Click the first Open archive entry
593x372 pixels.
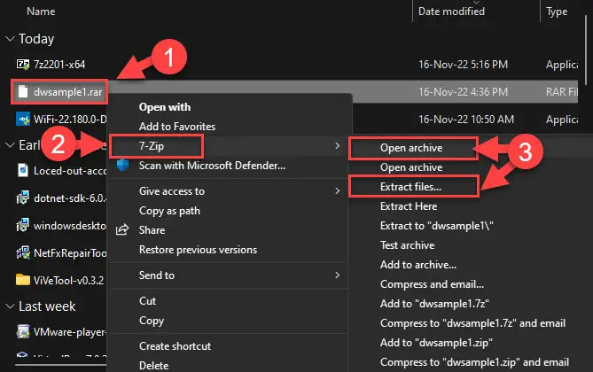click(411, 148)
